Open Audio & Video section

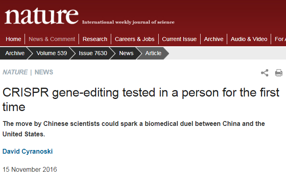pos(249,39)
